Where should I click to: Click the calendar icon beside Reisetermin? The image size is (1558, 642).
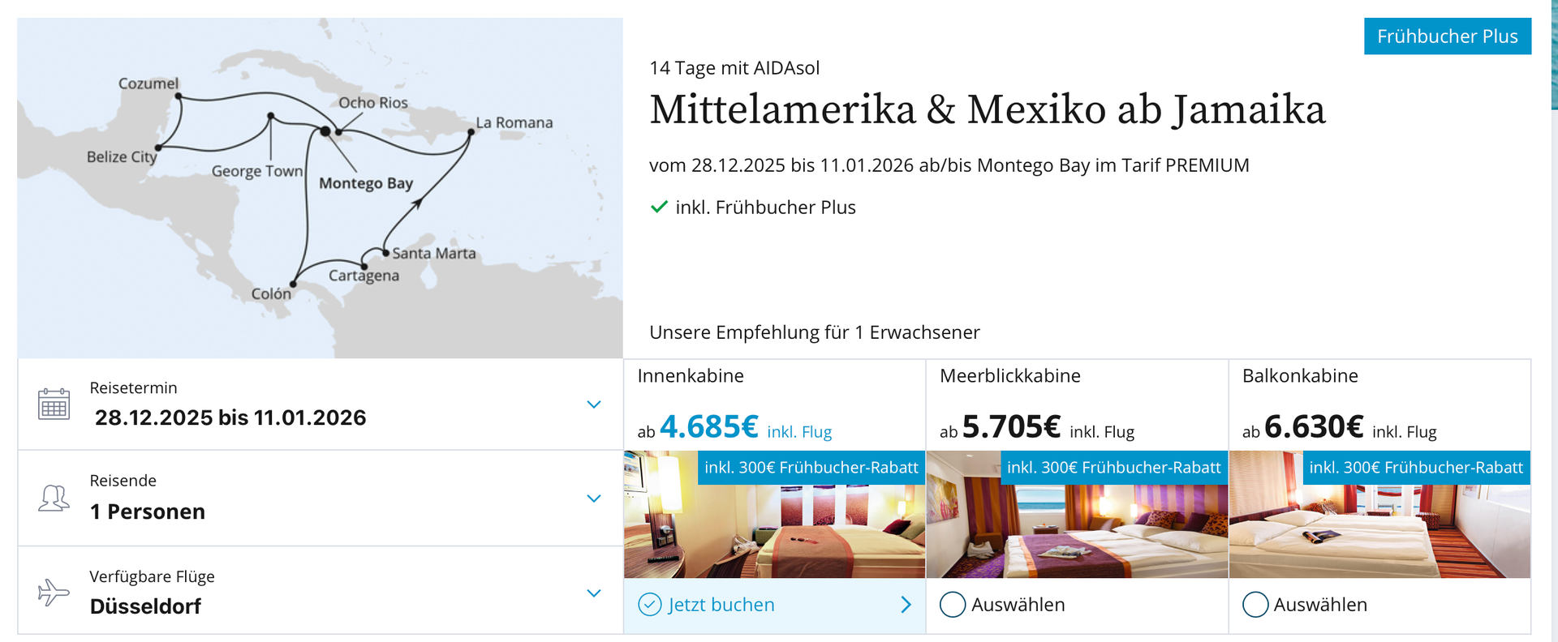(x=54, y=404)
